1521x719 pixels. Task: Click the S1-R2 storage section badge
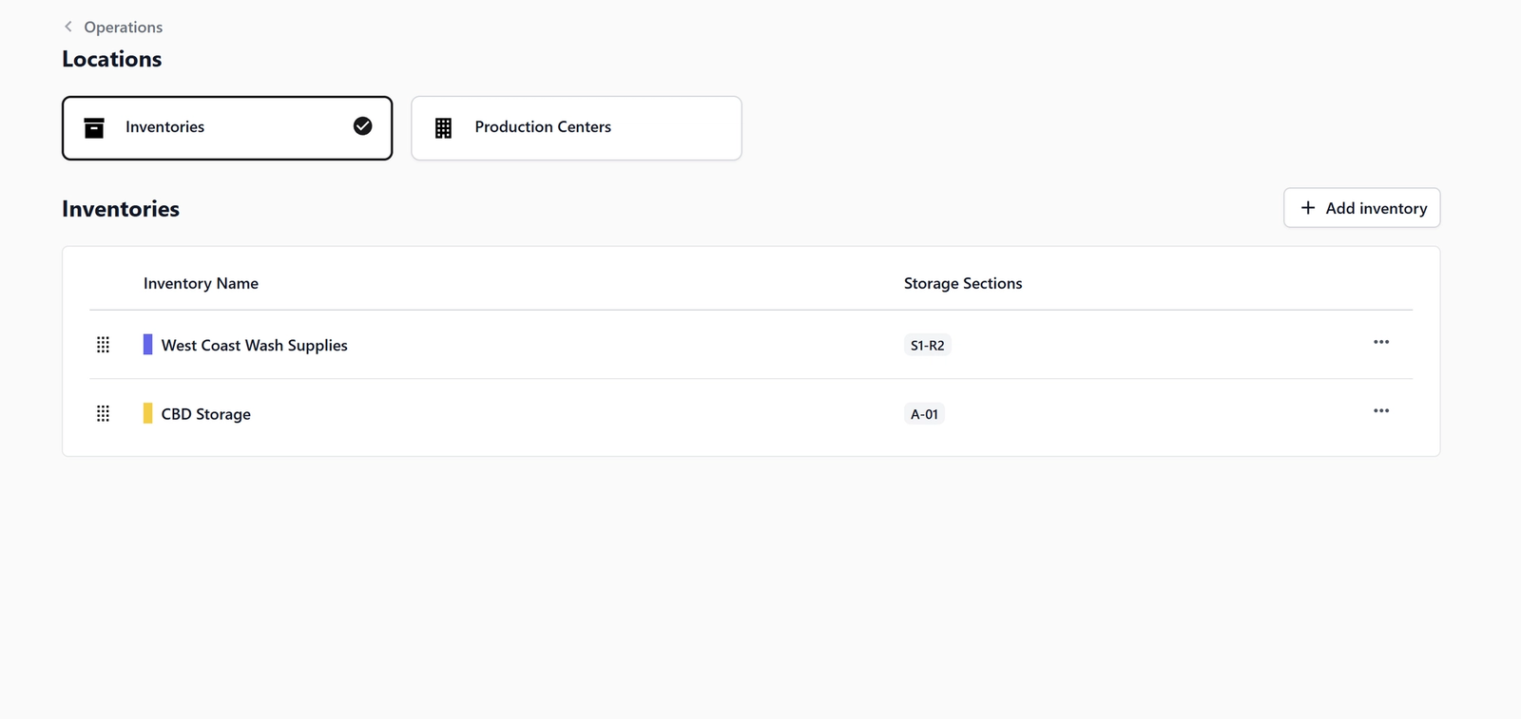tap(927, 345)
